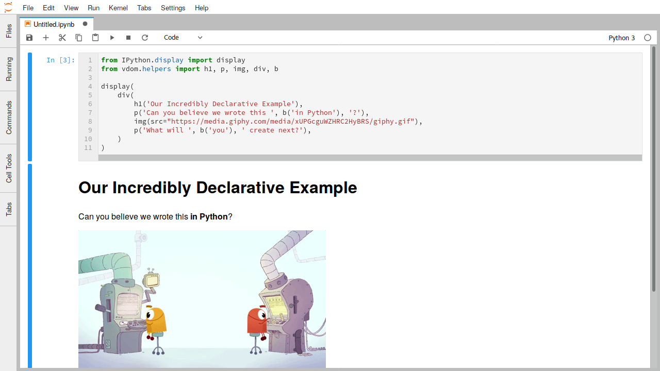This screenshot has height=371, width=660.
Task: Show the Cell Tools sidebar panel
Action: coord(8,168)
